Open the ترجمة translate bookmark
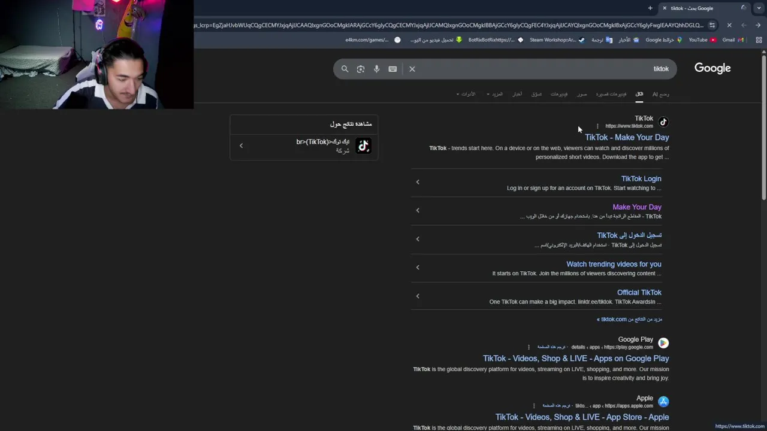Viewport: 767px width, 431px height. tap(602, 40)
